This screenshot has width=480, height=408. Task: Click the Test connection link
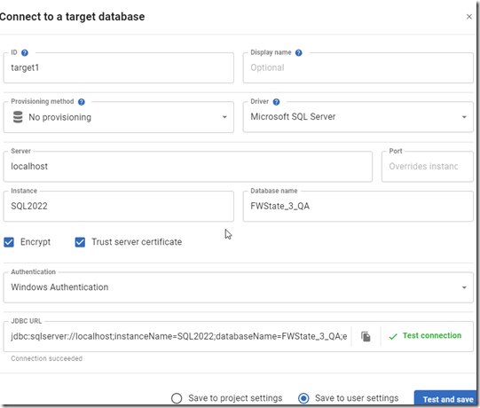[431, 336]
